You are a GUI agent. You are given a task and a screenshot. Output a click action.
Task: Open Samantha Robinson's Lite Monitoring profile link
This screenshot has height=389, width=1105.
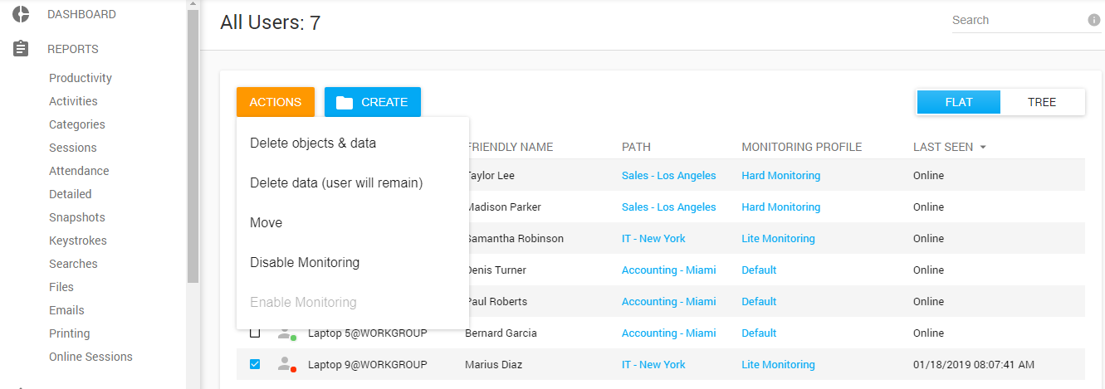coord(778,238)
